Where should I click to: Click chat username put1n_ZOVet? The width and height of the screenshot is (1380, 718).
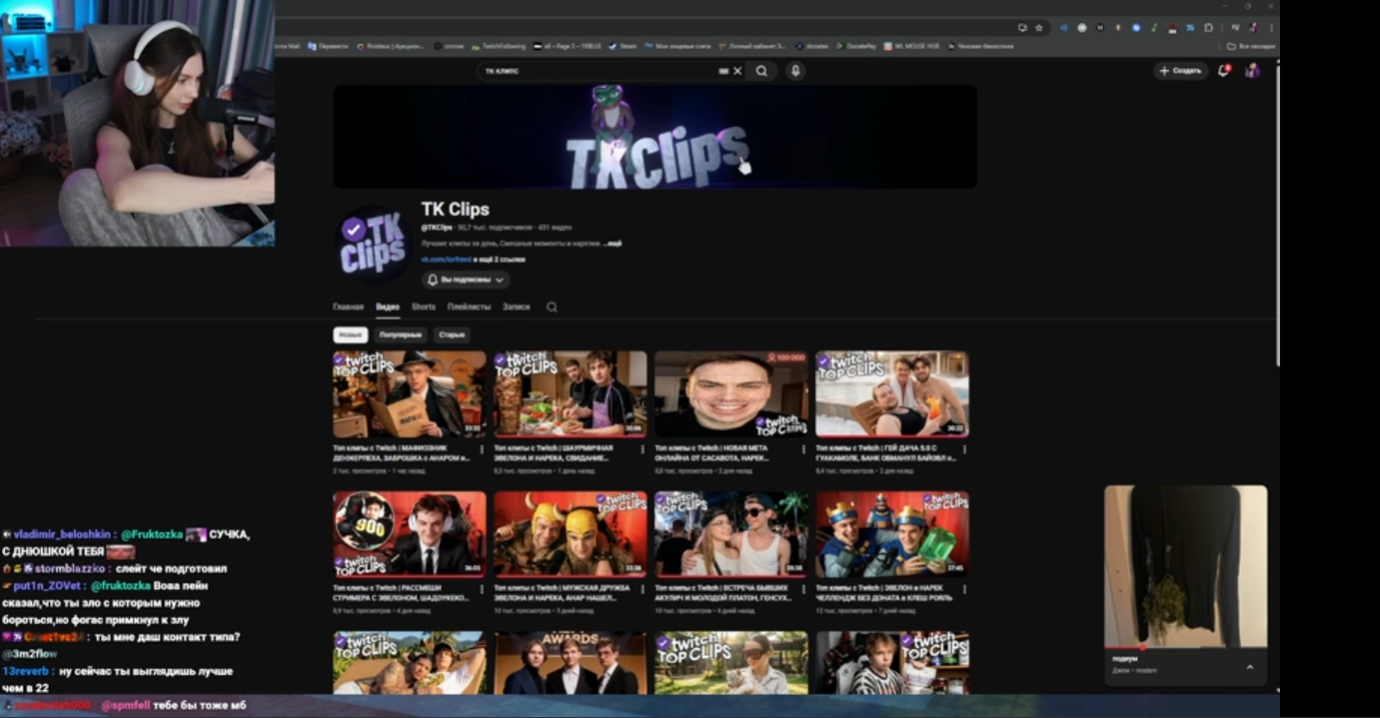[48, 586]
